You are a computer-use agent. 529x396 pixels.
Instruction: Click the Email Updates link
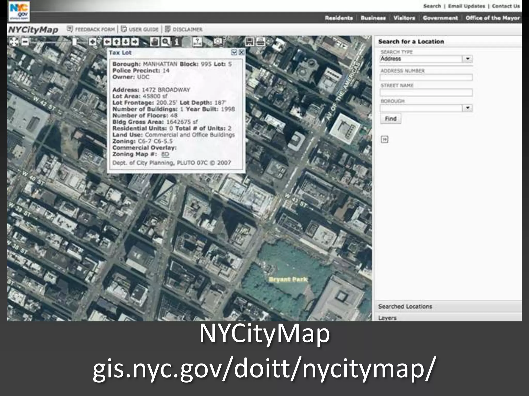[x=466, y=6]
